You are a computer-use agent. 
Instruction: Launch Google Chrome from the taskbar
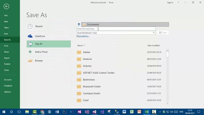click(42, 112)
